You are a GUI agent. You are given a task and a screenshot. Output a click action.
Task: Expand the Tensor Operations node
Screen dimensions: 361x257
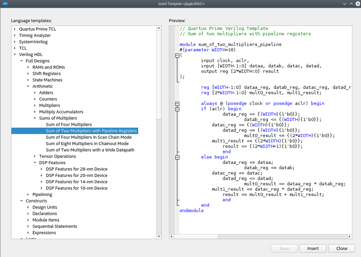coord(35,157)
